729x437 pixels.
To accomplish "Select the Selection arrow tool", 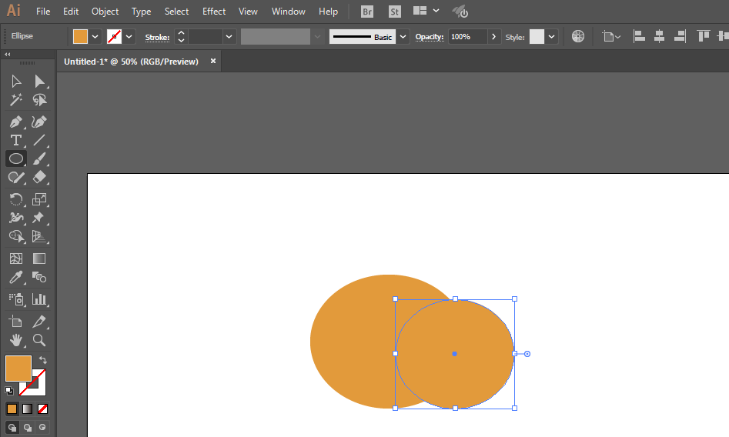I will click(x=15, y=82).
